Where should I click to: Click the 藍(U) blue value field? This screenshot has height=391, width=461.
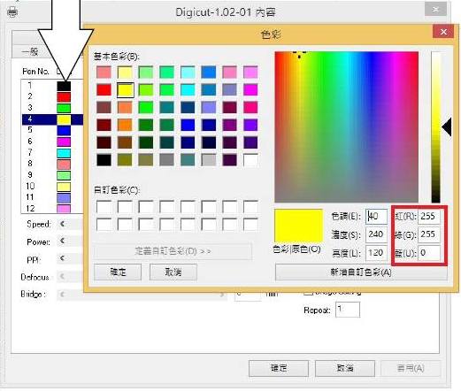tap(429, 253)
